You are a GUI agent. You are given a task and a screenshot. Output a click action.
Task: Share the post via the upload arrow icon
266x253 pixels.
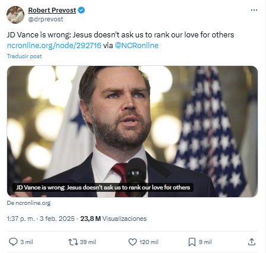click(252, 242)
